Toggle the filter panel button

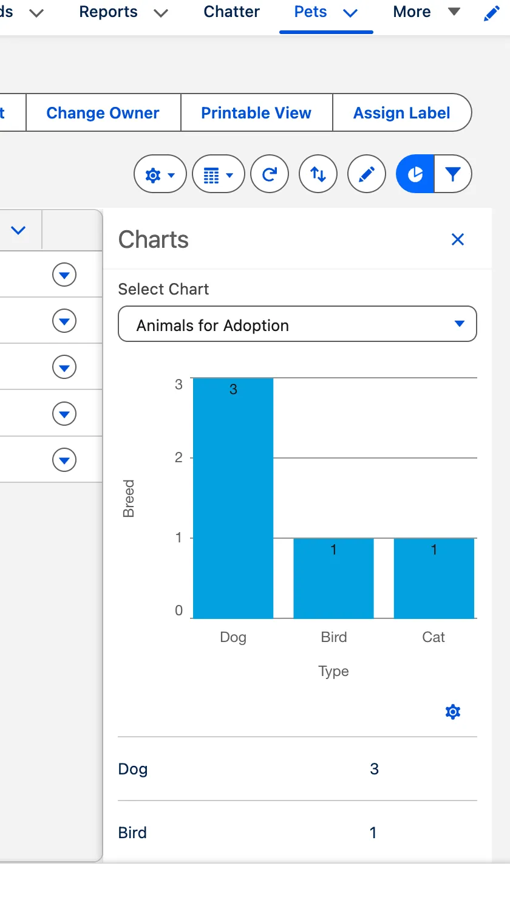[x=453, y=175]
